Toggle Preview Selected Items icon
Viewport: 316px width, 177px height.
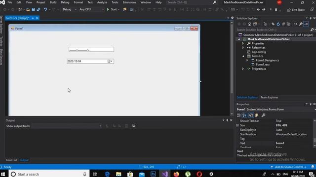tap(306, 24)
